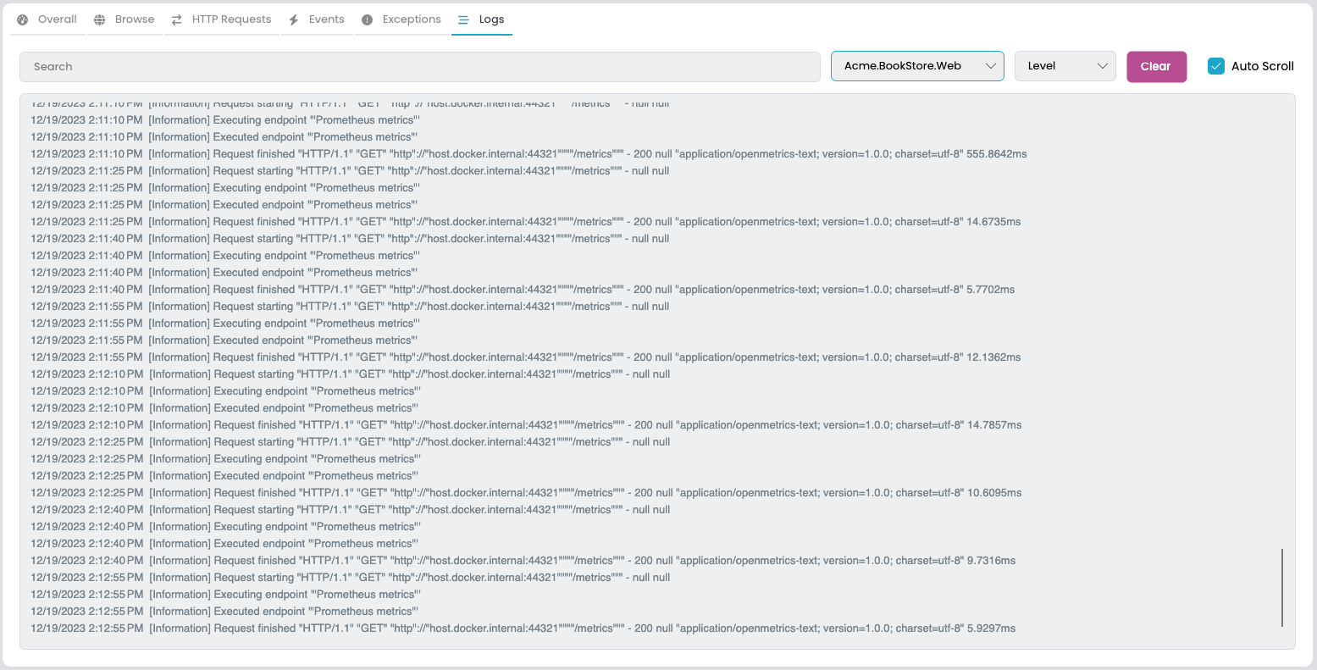Select the 2:12:55 PM Request finished log entry
1317x670 pixels.
coord(523,628)
